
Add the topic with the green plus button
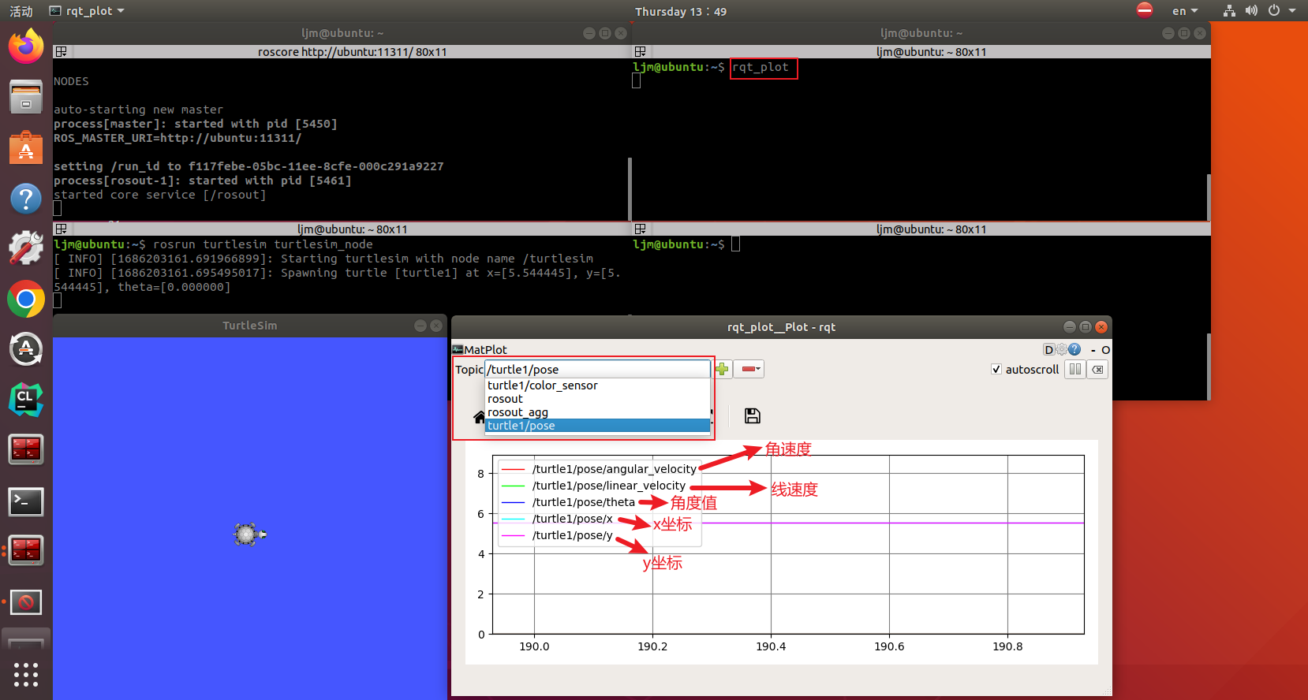pos(723,369)
